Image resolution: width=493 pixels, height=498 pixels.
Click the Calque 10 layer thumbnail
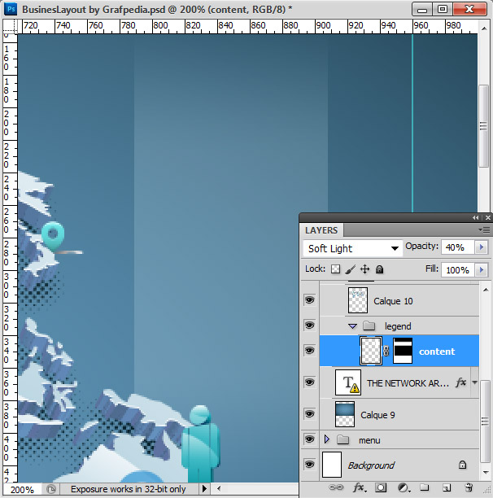point(358,300)
